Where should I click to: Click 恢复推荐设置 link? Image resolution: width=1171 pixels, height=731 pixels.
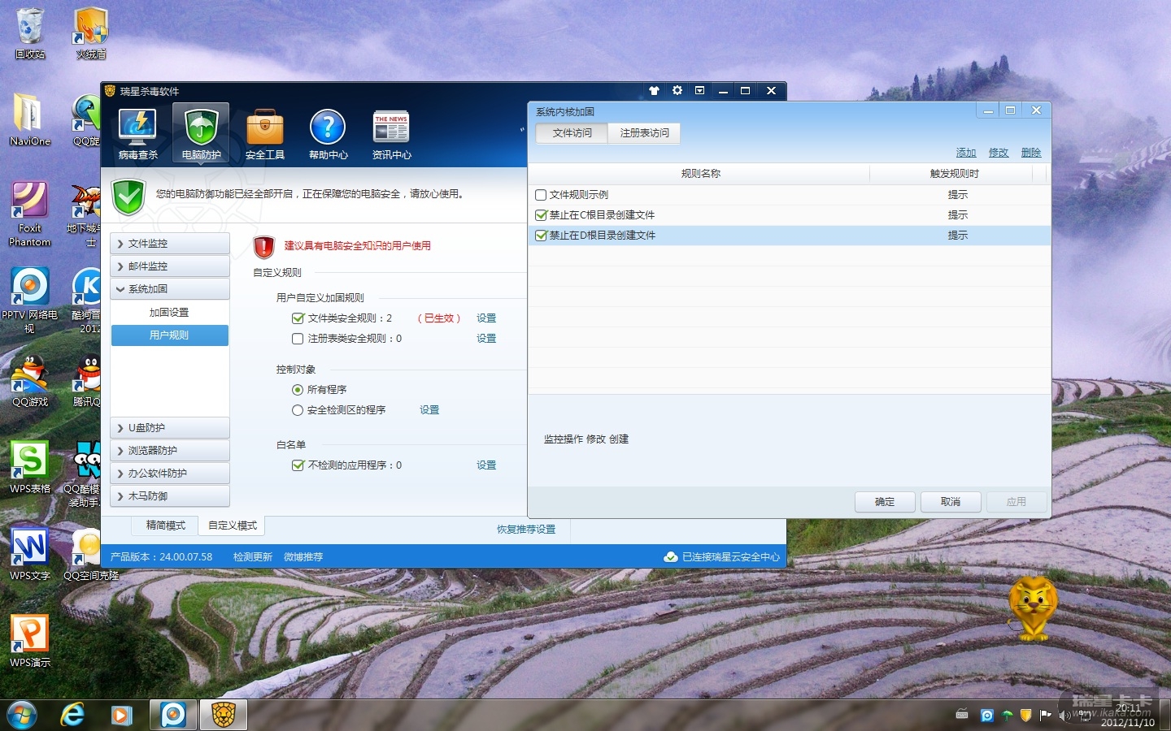coord(526,530)
